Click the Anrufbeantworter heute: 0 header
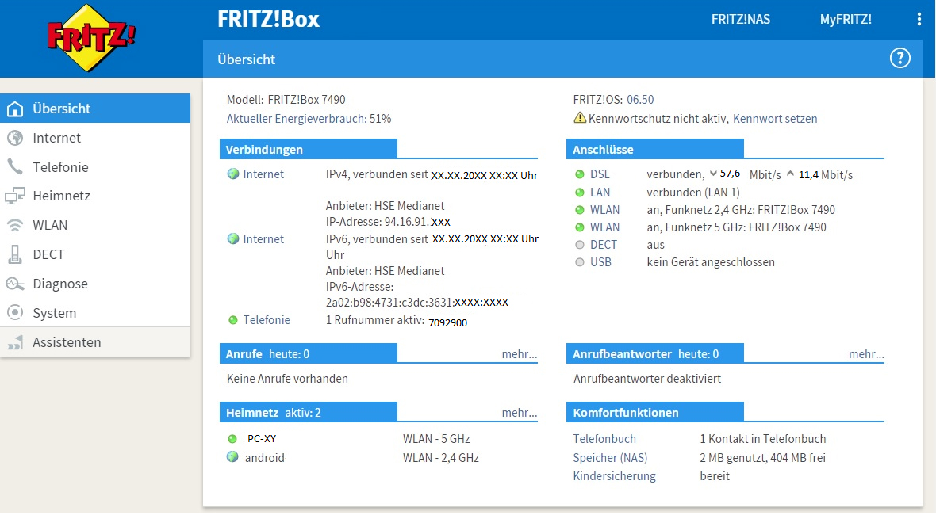936x515 pixels. coord(655,353)
